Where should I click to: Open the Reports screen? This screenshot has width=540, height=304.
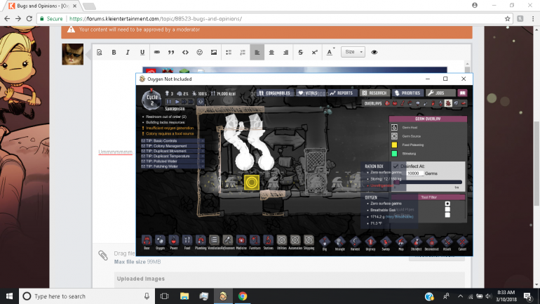click(342, 93)
